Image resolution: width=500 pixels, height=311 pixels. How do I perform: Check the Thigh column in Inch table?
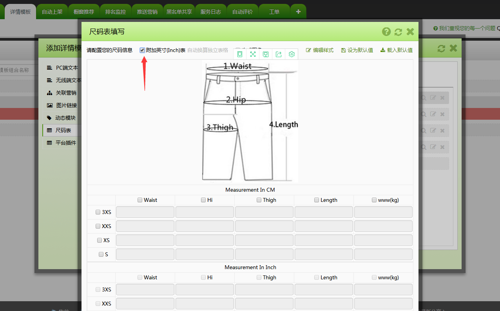pyautogui.click(x=259, y=277)
